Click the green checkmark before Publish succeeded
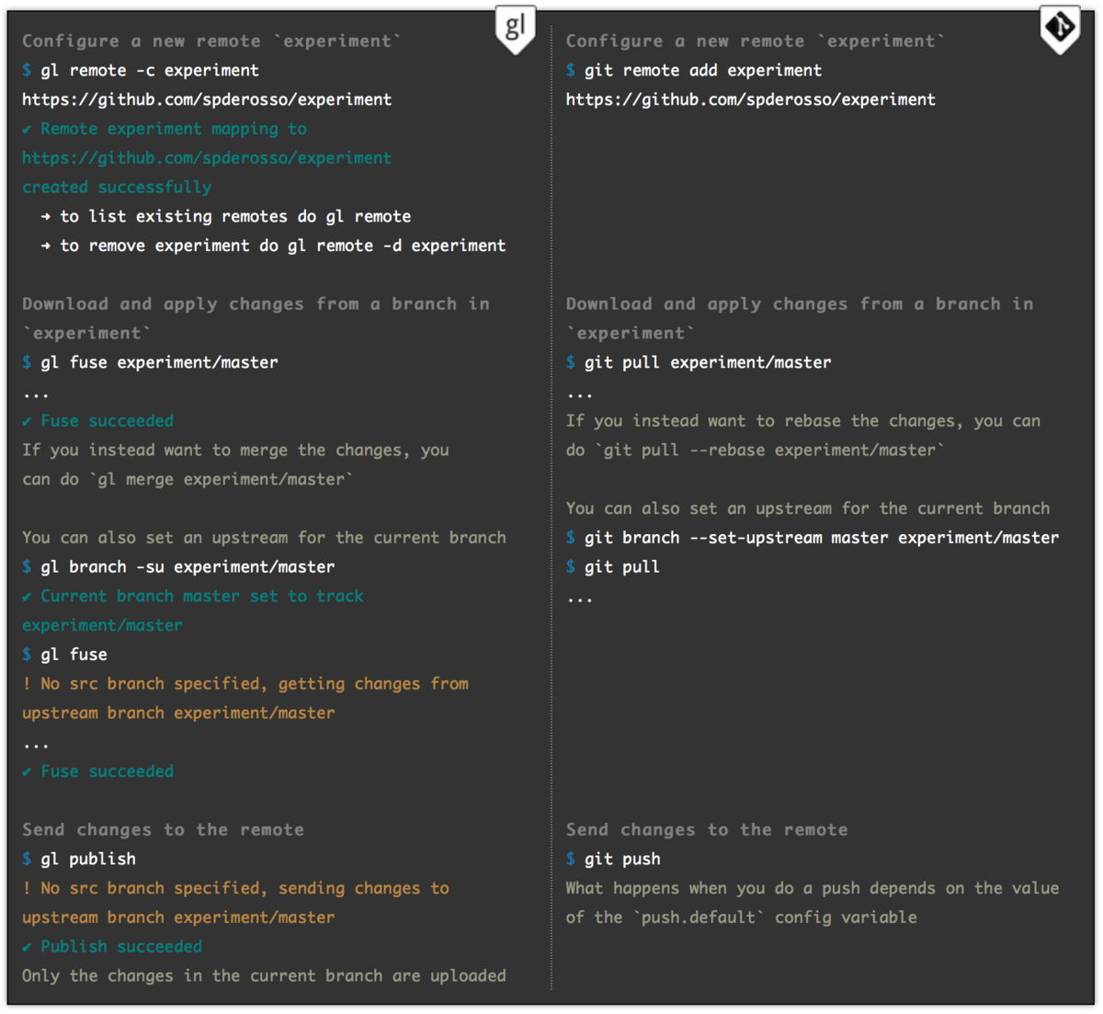Image resolution: width=1103 pixels, height=1014 pixels. 27,947
